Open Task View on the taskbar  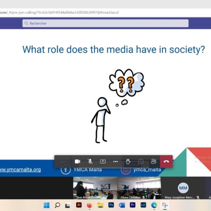coord(68,206)
